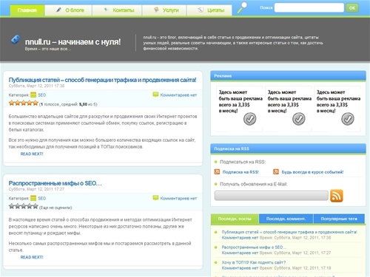Switch to Популярные теги tab
This screenshot has width=370, height=277.
[x=339, y=219]
